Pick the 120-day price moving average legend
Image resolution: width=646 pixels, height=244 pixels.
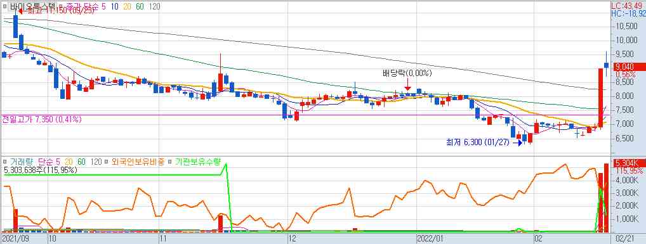[154, 6]
